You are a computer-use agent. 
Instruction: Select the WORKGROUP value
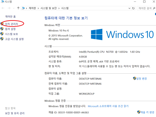tap(87, 94)
